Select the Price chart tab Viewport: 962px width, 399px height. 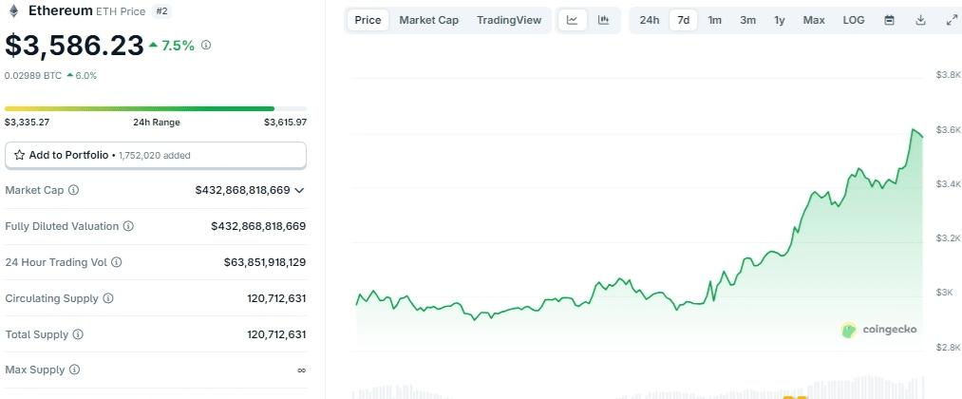(368, 20)
